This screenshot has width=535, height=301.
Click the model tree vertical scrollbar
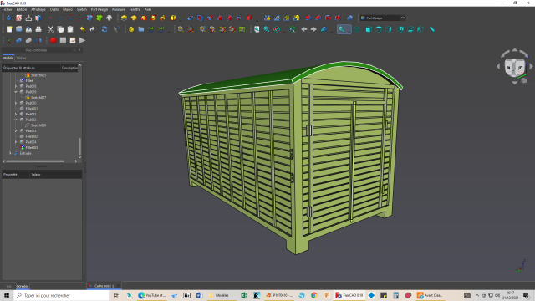(x=80, y=146)
